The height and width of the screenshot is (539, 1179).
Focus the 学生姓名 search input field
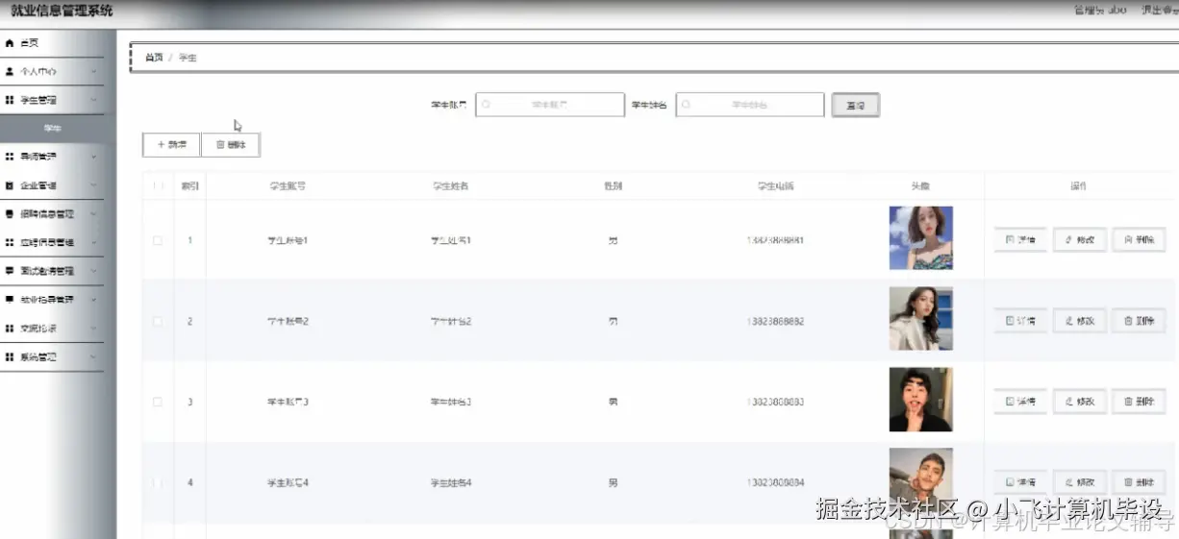(x=750, y=105)
